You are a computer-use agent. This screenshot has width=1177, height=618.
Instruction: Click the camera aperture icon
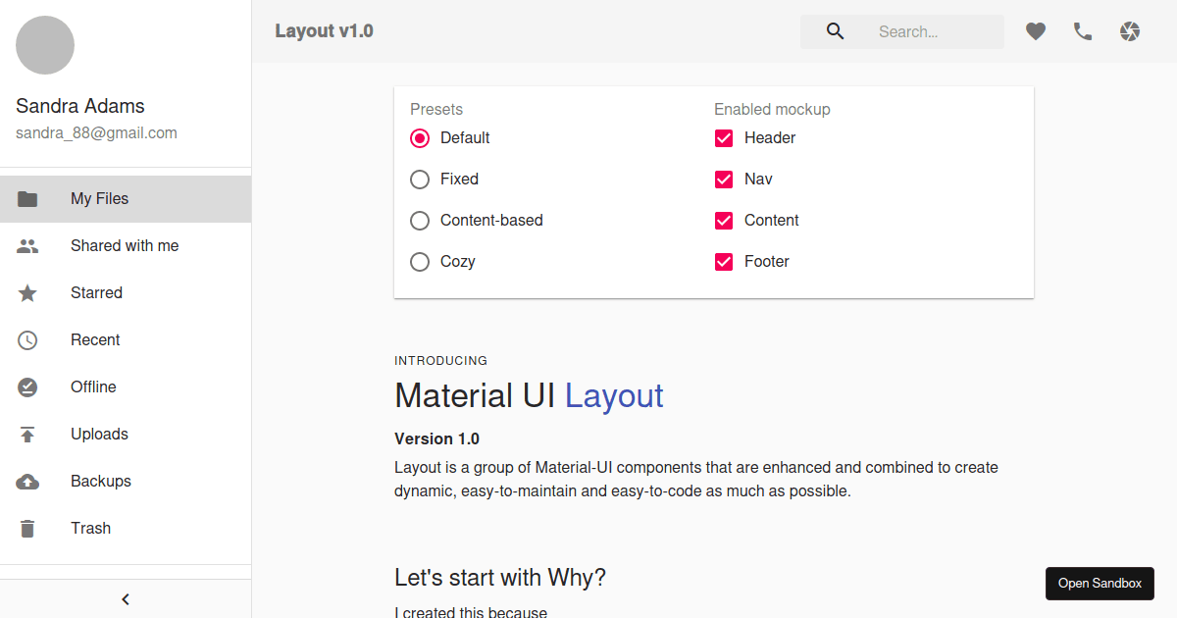tap(1129, 30)
